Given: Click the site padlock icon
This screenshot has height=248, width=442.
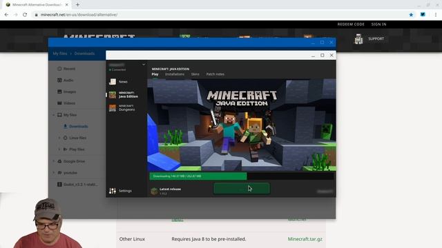Looking at the screenshot, I should (x=36, y=14).
